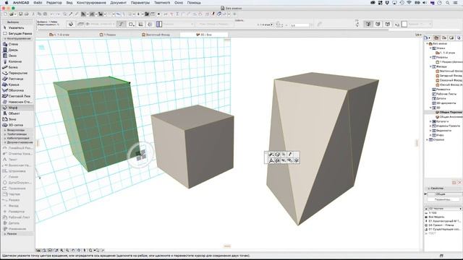Click the Layout Book icon in navigator header

[x=451, y=38]
